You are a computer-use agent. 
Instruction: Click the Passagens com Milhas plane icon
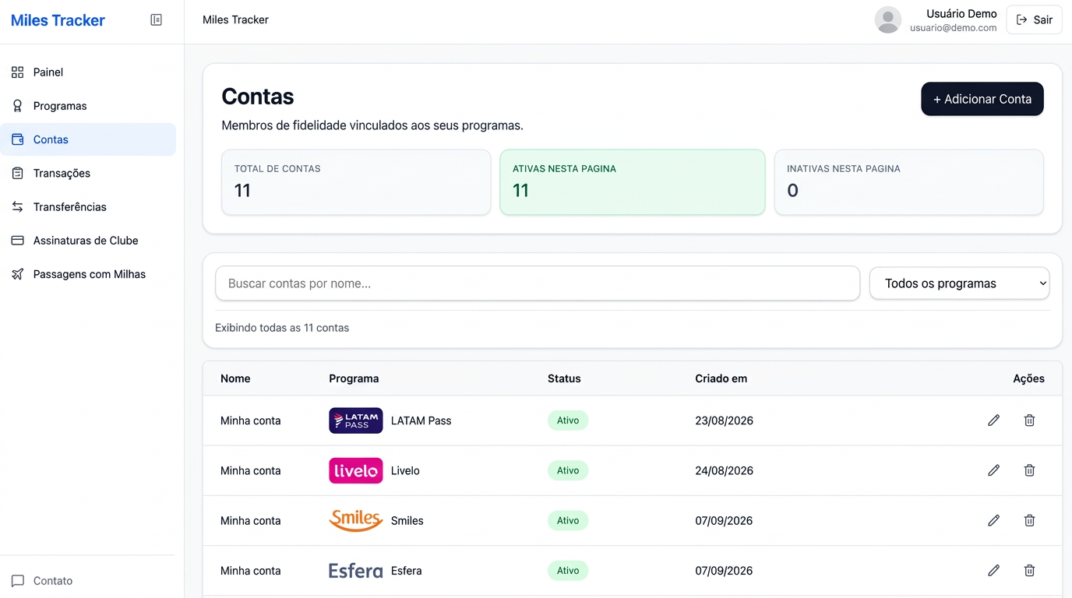(x=17, y=274)
